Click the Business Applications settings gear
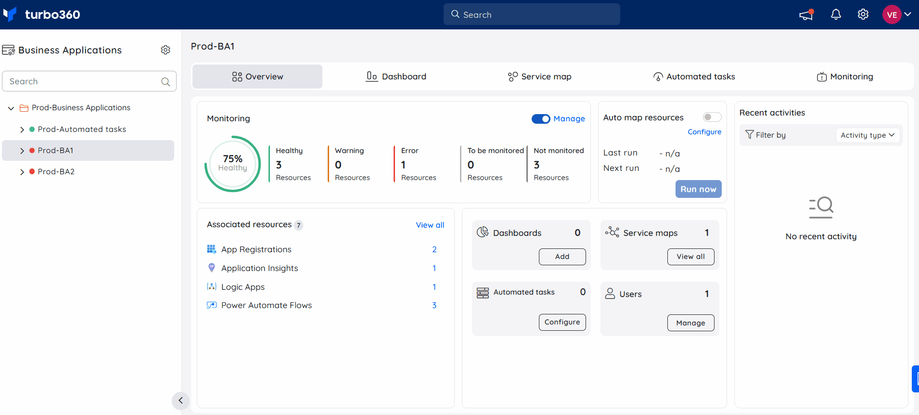The height and width of the screenshot is (415, 919). [166, 50]
